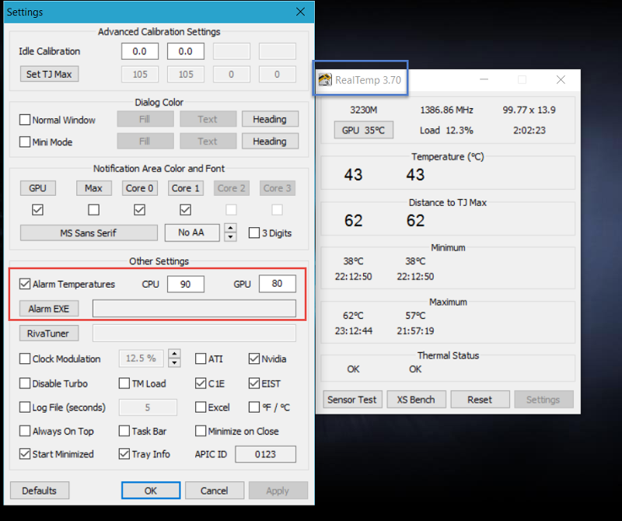The height and width of the screenshot is (521, 622).
Task: Reset min/max values in RealTemp
Action: click(480, 400)
